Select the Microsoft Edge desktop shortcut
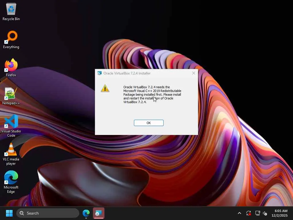Viewport: 293px width, 220px height. (11, 182)
